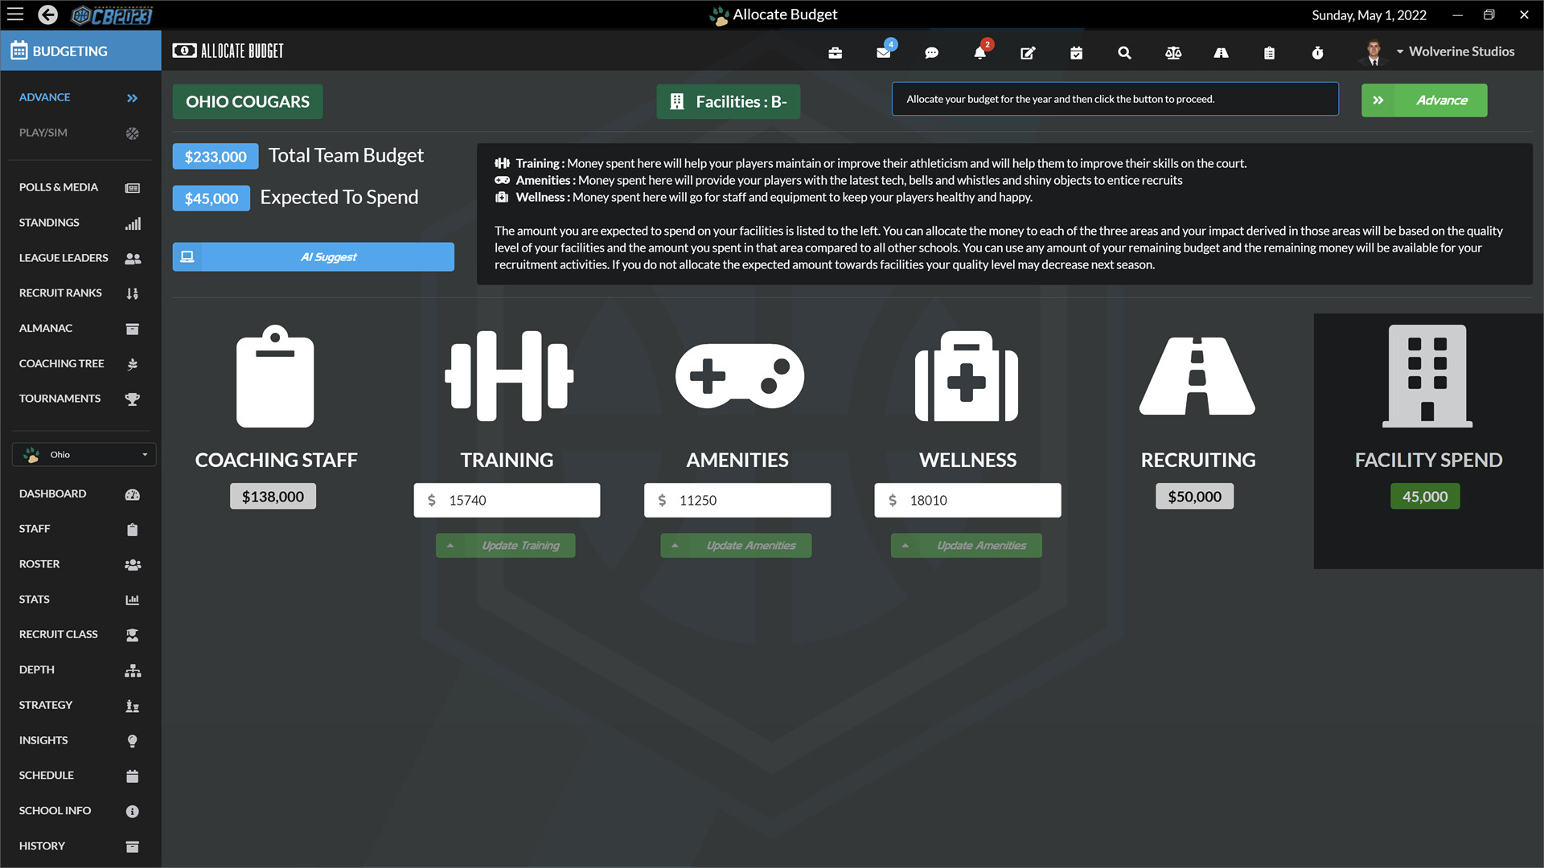Click the double-chevron next to ADVANCE
The width and height of the screenshot is (1544, 868).
click(x=131, y=97)
